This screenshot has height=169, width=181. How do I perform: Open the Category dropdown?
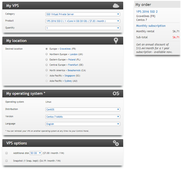pos(83,14)
